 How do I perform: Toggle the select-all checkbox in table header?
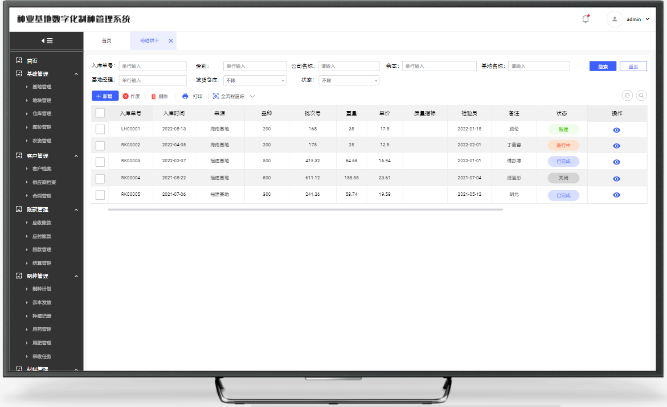pos(100,113)
